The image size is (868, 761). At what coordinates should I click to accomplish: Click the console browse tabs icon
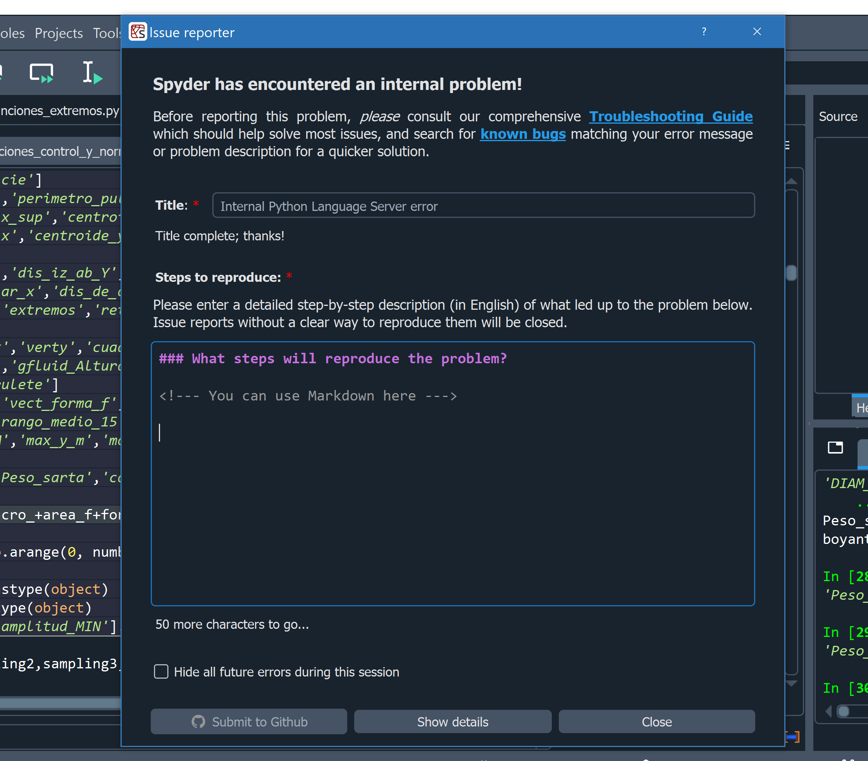coord(835,448)
